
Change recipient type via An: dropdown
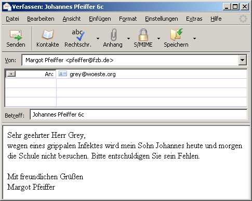(x=11, y=74)
